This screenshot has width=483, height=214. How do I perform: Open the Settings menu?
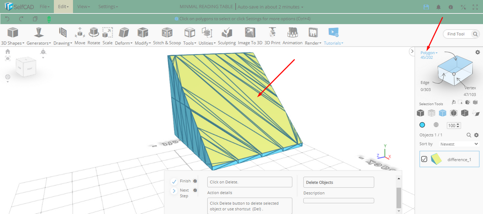coord(108,7)
